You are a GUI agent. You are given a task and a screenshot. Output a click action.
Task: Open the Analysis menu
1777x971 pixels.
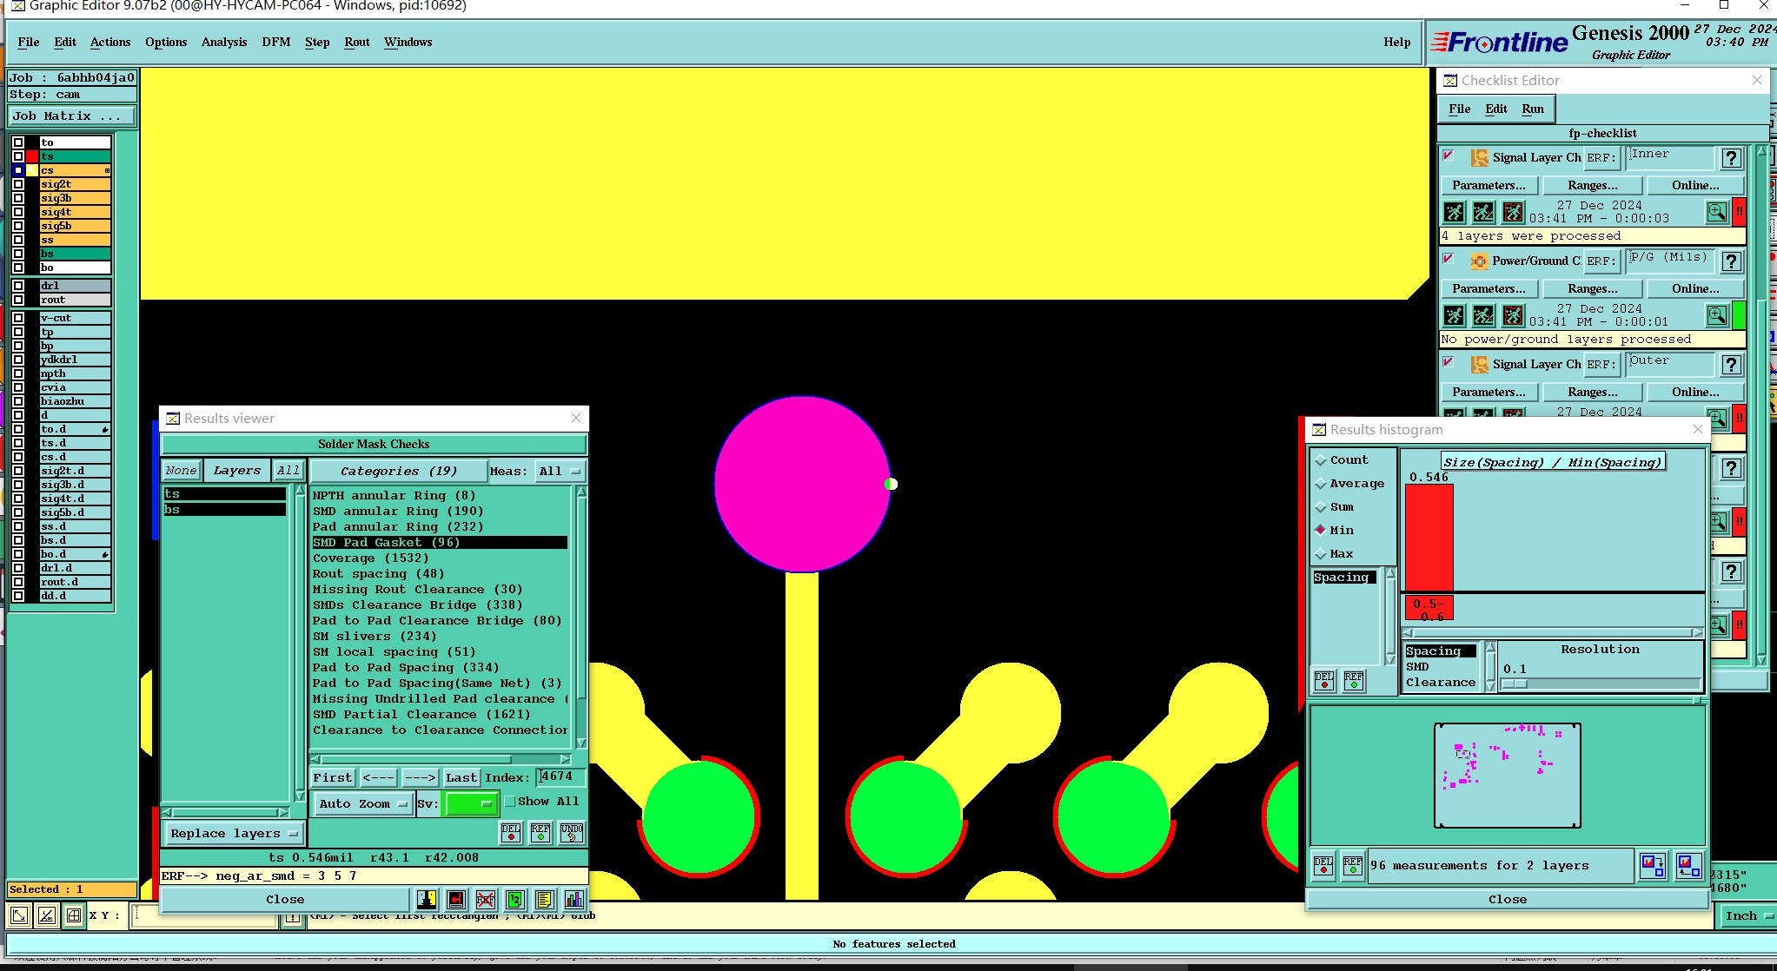(223, 42)
